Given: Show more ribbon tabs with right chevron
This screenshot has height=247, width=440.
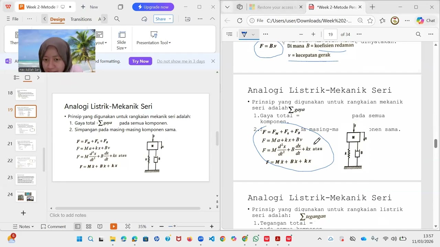Looking at the screenshot, I should click(104, 19).
